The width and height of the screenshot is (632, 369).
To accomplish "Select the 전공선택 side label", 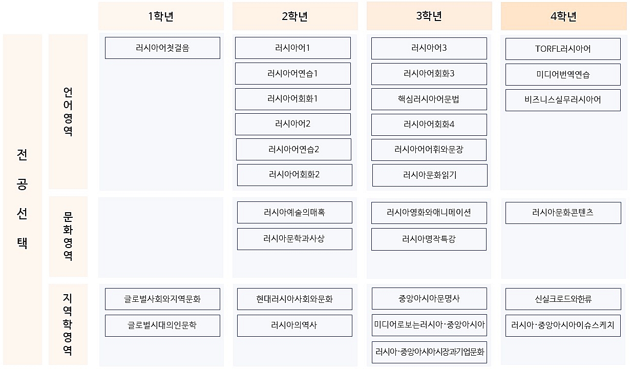I will point(23,199).
